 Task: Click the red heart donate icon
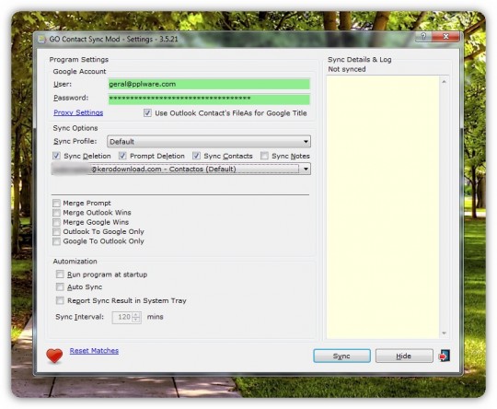(54, 356)
